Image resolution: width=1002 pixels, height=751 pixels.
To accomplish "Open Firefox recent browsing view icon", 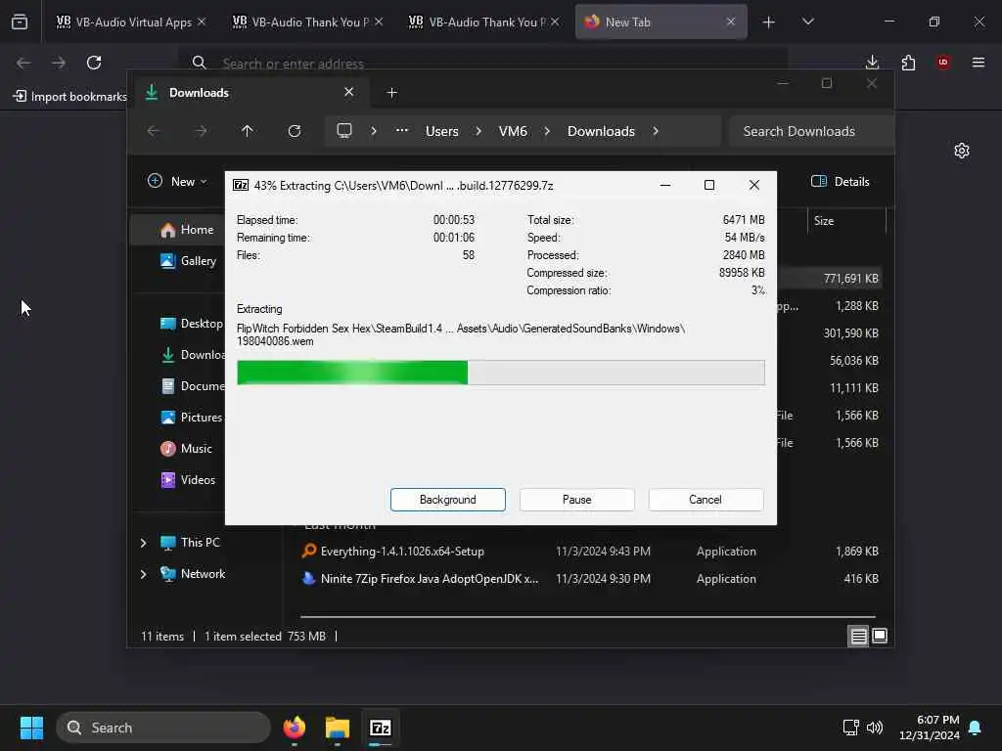I will (x=20, y=22).
